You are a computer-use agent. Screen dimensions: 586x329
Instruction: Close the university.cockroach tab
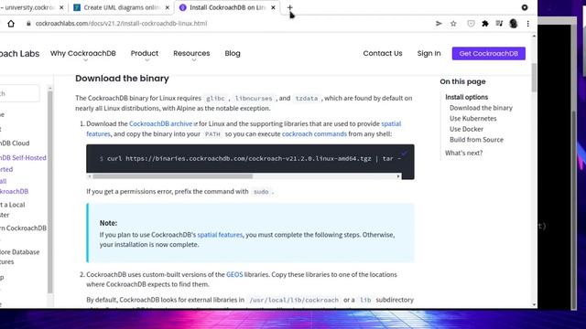pyautogui.click(x=61, y=7)
